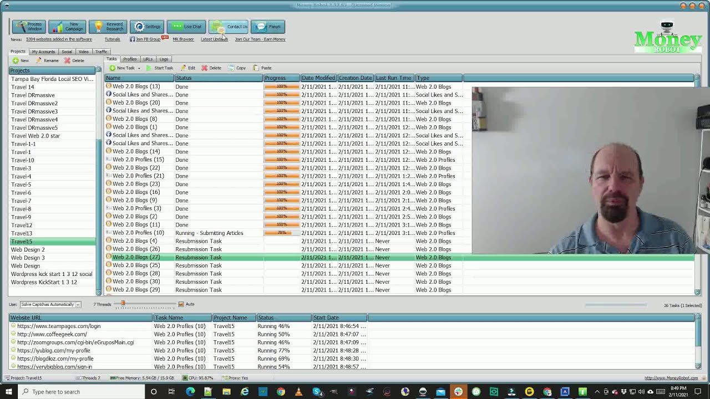
Task: Click the Web 2.0 Profiles (10) progress bar
Action: coord(282,233)
